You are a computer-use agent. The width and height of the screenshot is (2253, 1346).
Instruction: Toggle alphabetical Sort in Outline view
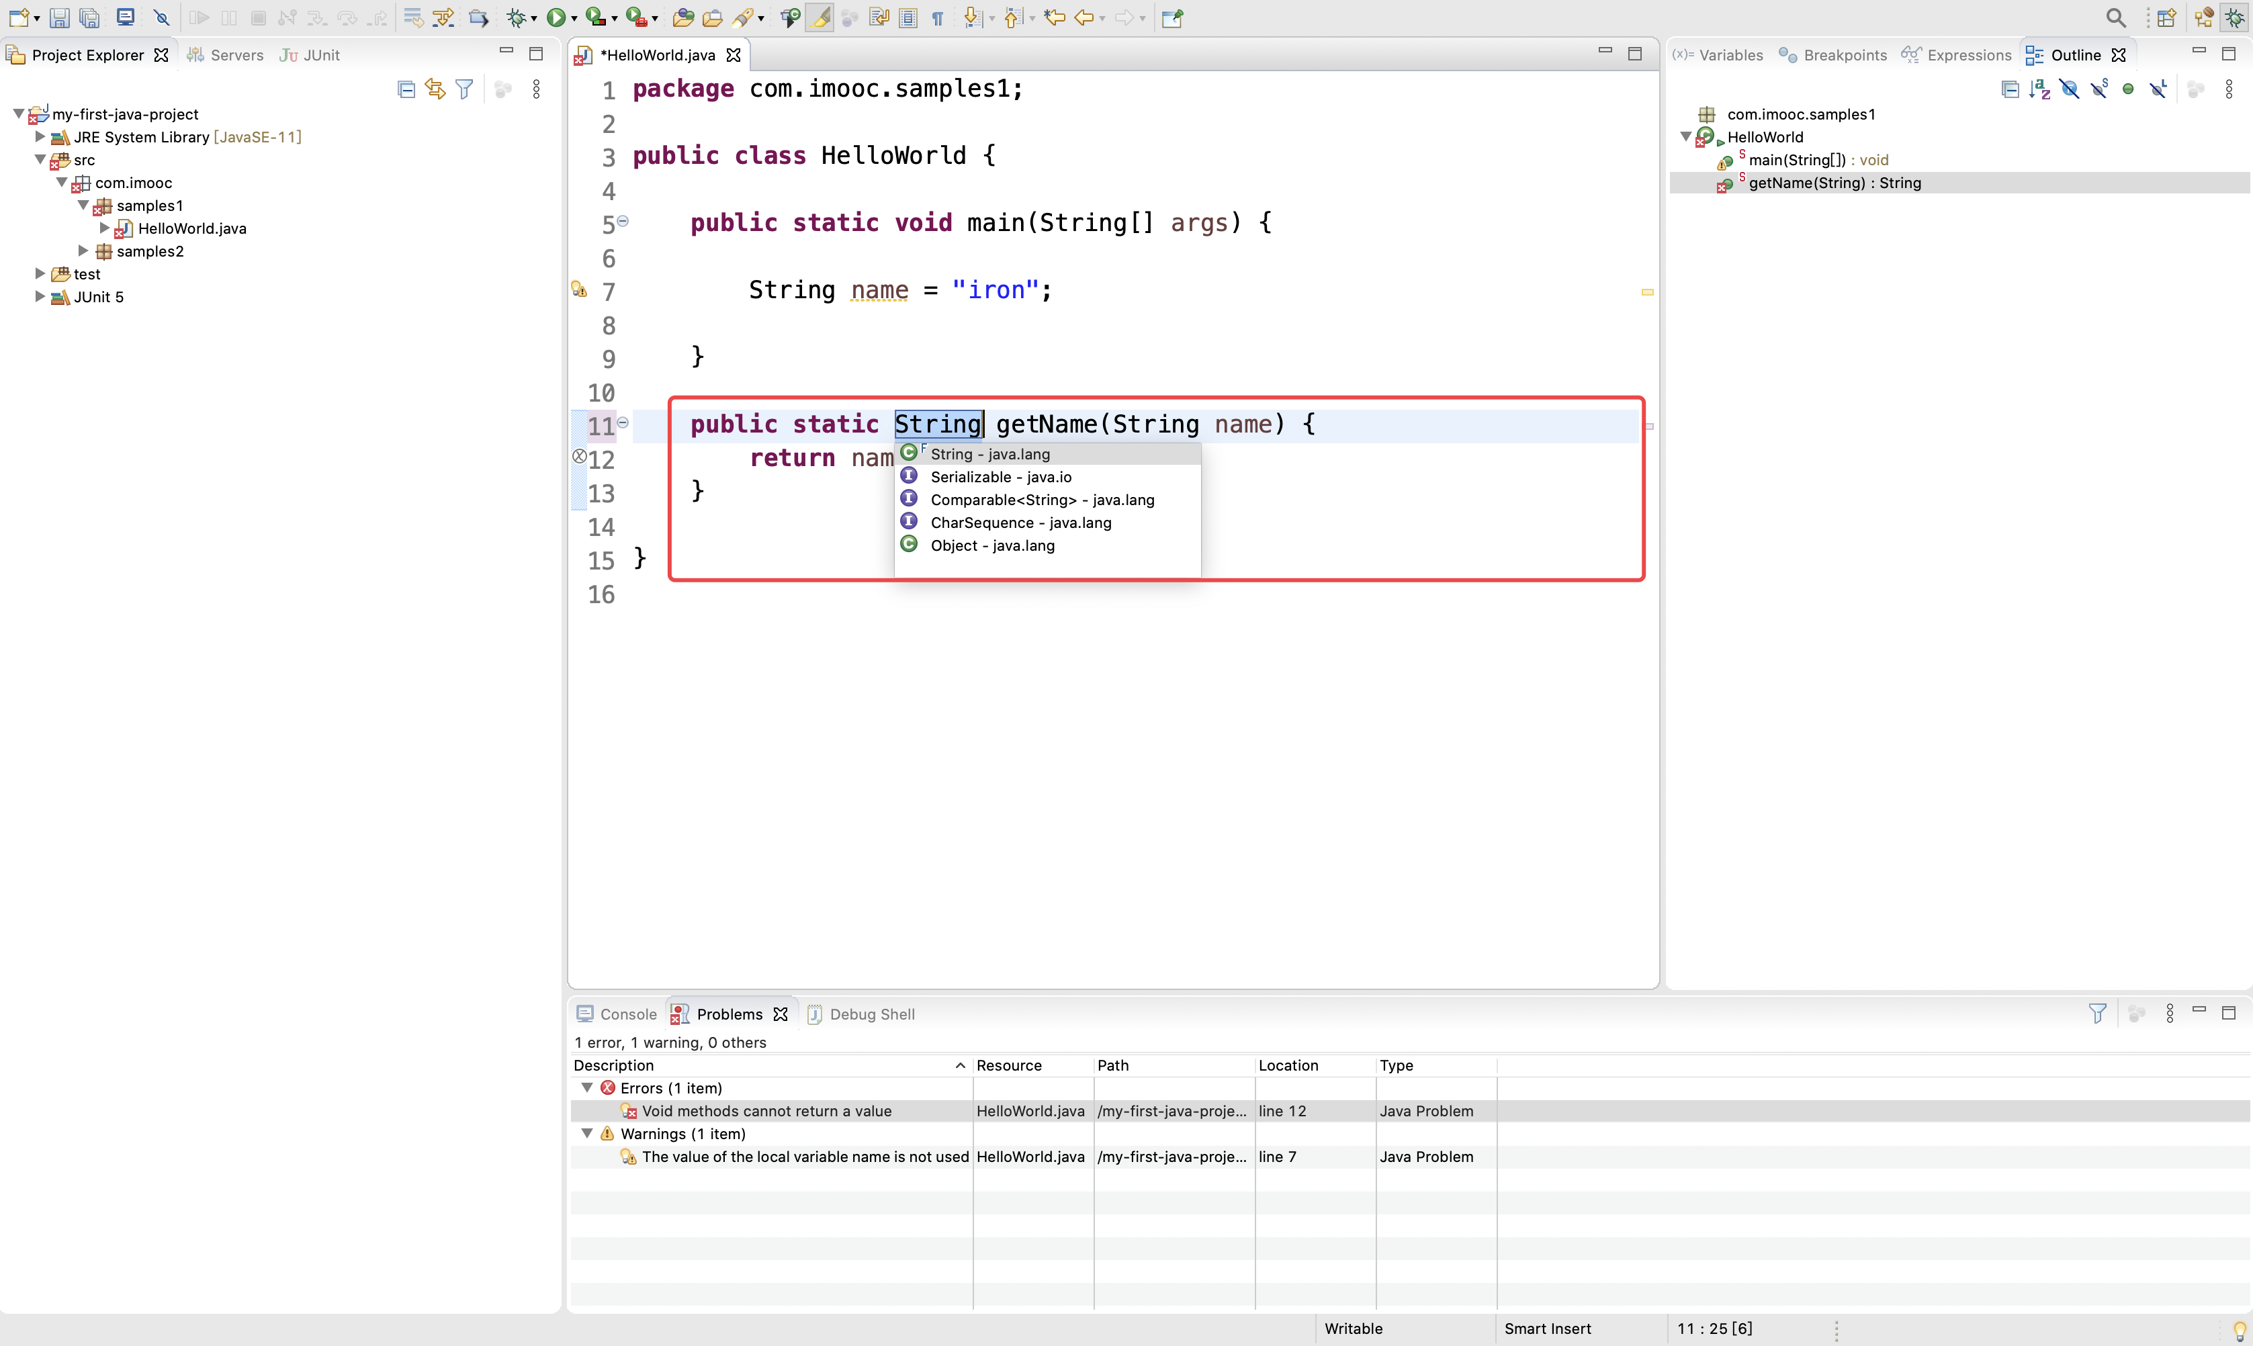tap(2040, 89)
